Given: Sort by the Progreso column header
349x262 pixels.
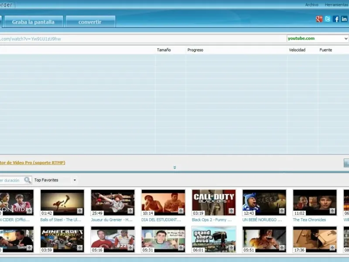Looking at the screenshot, I should [x=195, y=50].
